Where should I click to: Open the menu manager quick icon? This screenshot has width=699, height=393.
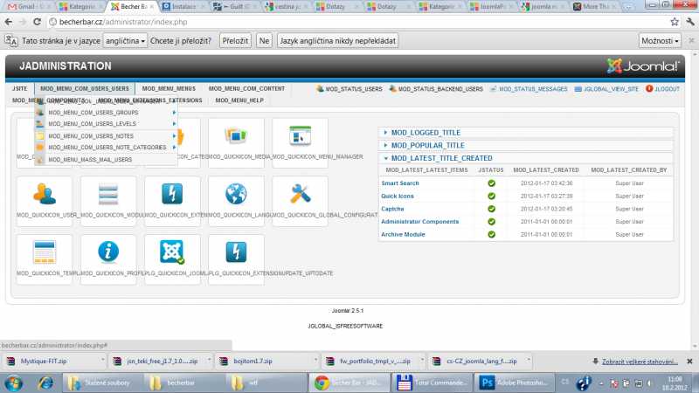pyautogui.click(x=300, y=137)
